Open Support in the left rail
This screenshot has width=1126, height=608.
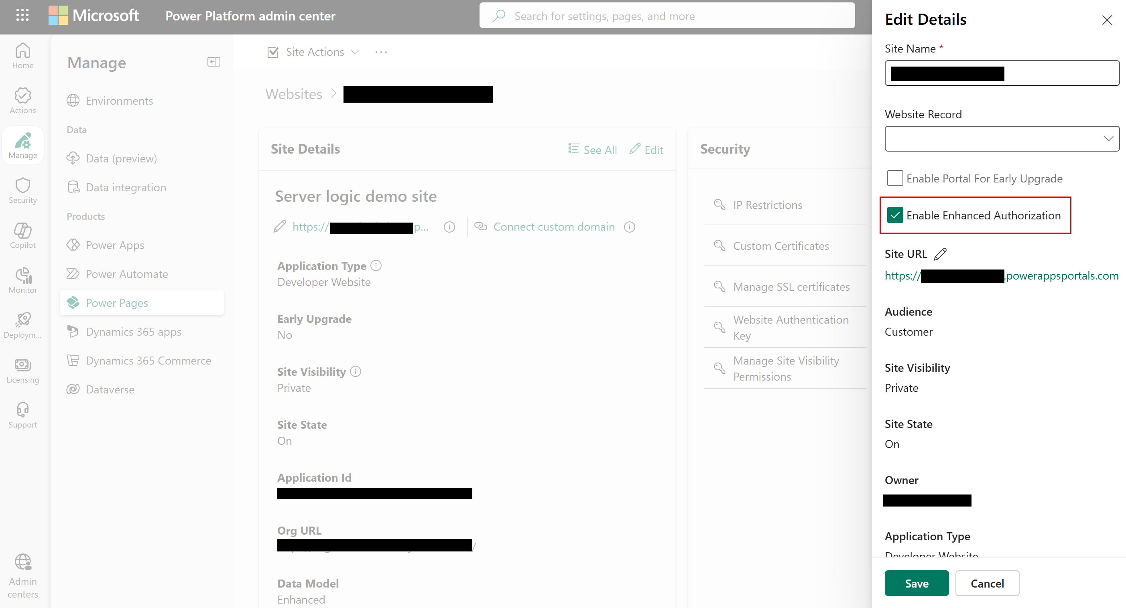23,416
